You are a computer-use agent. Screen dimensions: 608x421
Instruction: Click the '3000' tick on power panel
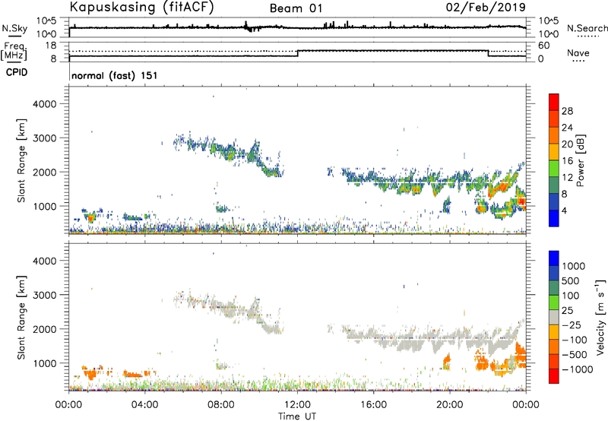click(45, 138)
